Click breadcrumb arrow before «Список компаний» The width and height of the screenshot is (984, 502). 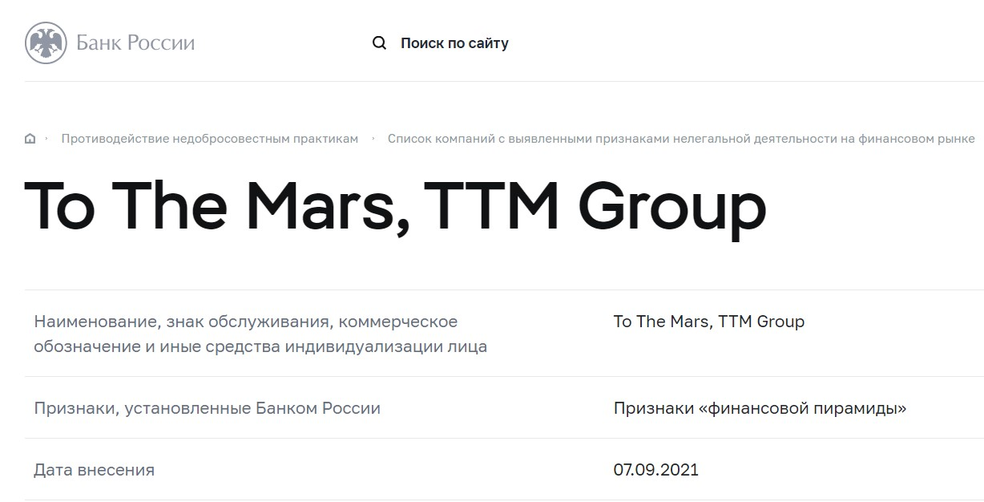pyautogui.click(x=373, y=139)
